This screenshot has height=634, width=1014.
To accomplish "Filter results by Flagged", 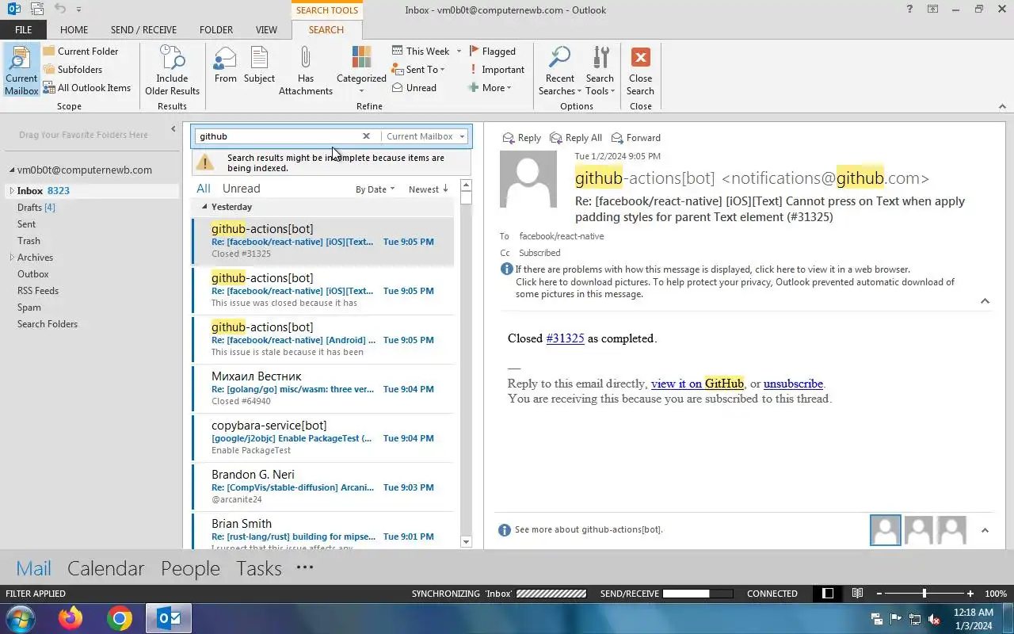I will point(492,52).
